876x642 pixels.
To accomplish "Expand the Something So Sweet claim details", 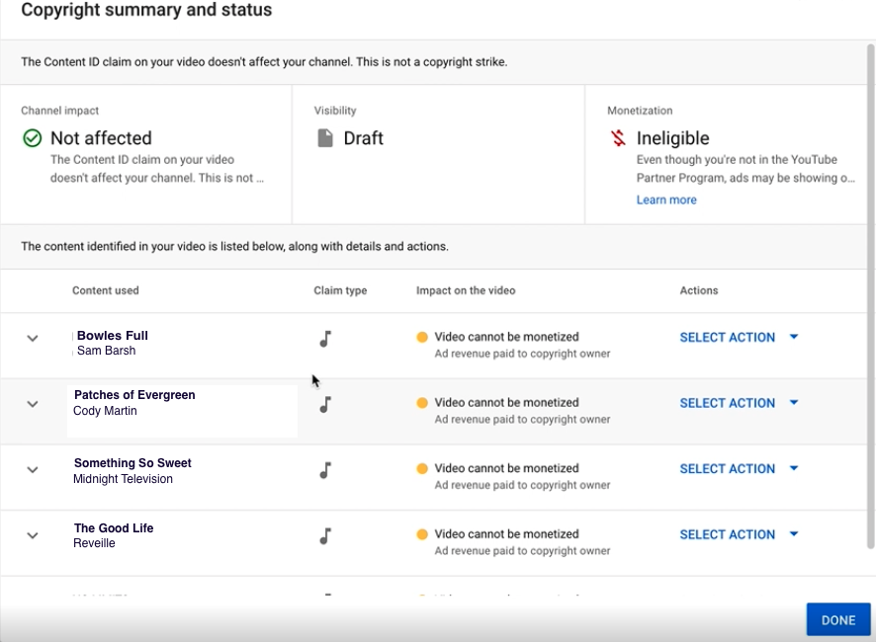I will click(x=32, y=469).
